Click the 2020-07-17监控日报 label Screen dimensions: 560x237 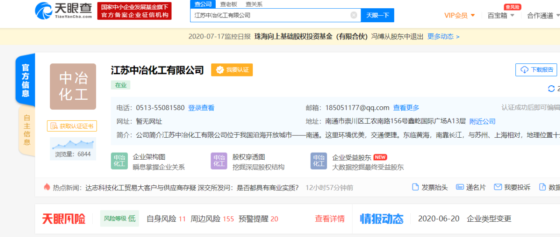[220, 37]
